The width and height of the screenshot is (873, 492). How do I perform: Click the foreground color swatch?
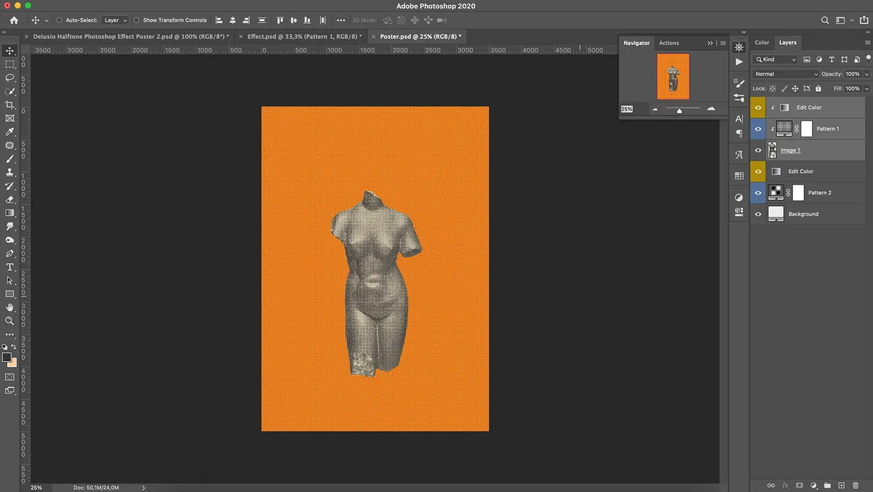tap(7, 358)
